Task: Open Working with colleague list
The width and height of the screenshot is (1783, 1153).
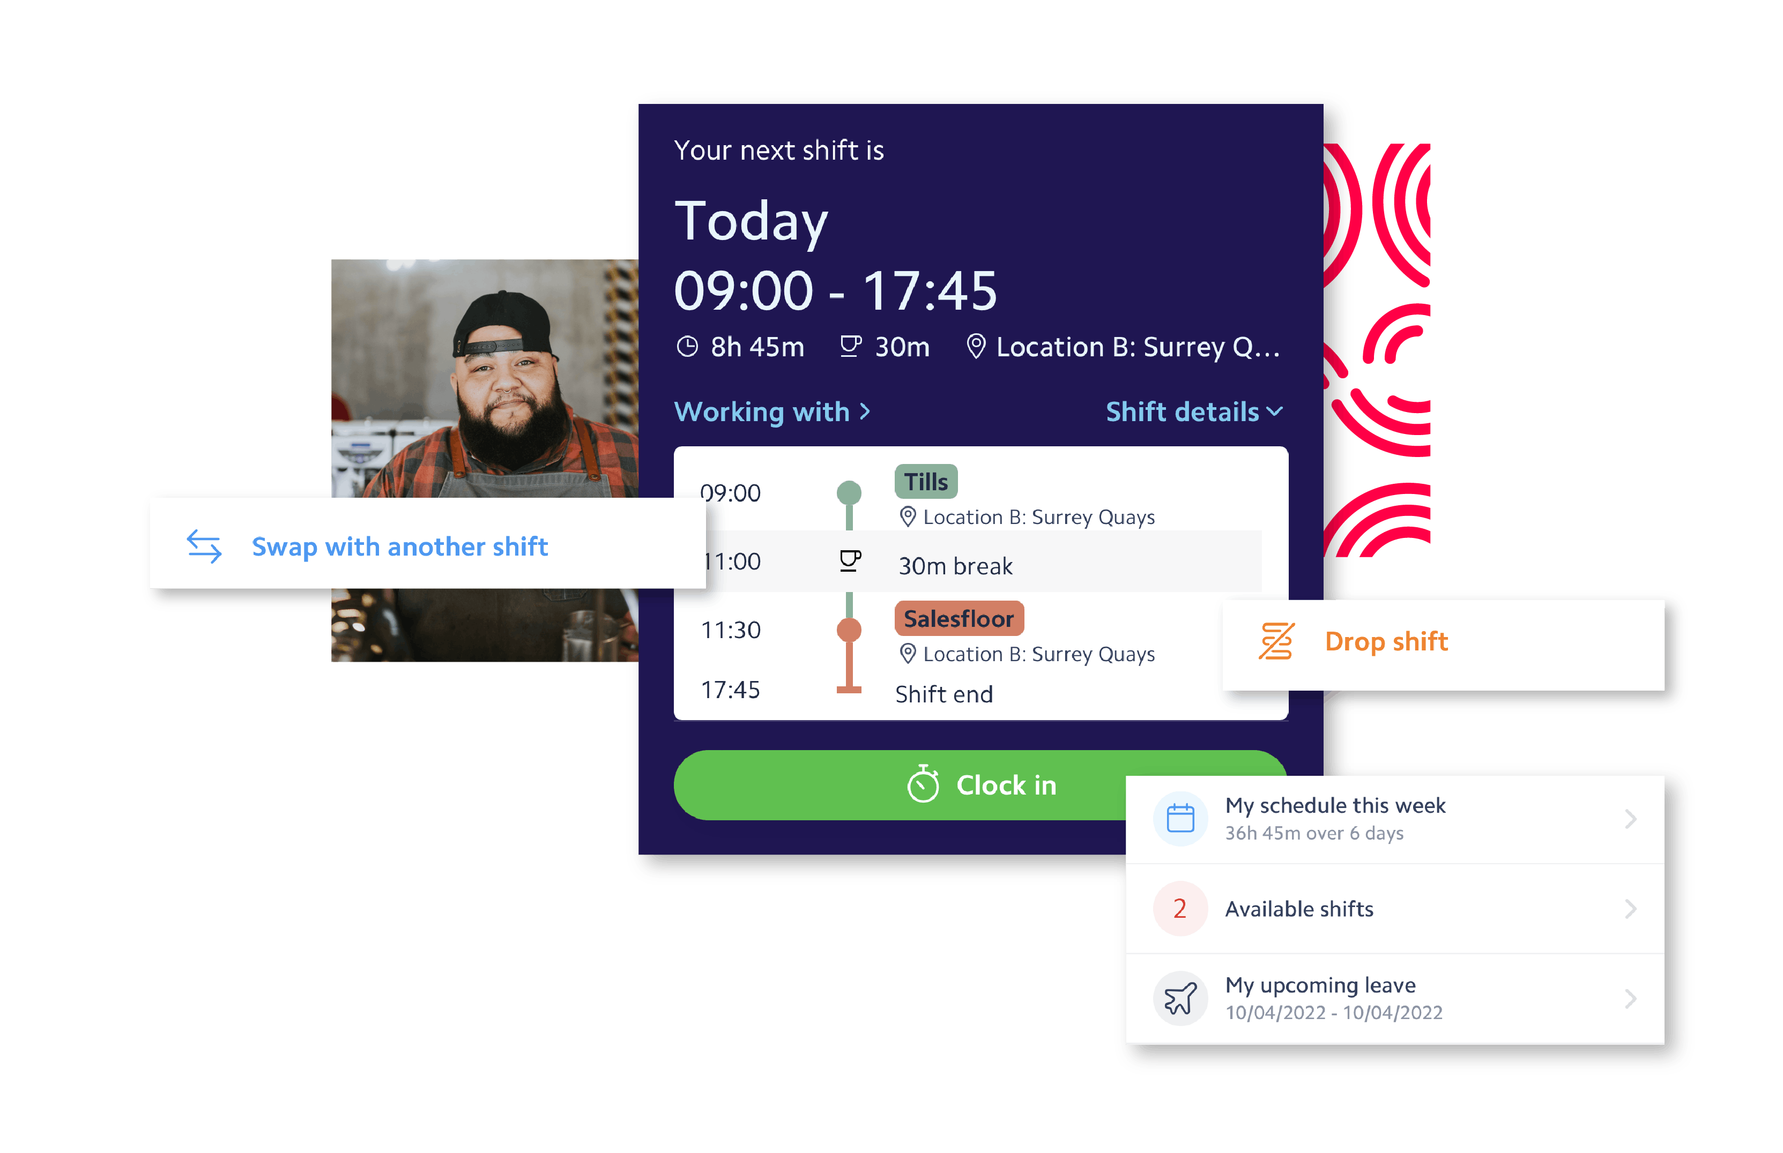Action: pyautogui.click(x=772, y=412)
